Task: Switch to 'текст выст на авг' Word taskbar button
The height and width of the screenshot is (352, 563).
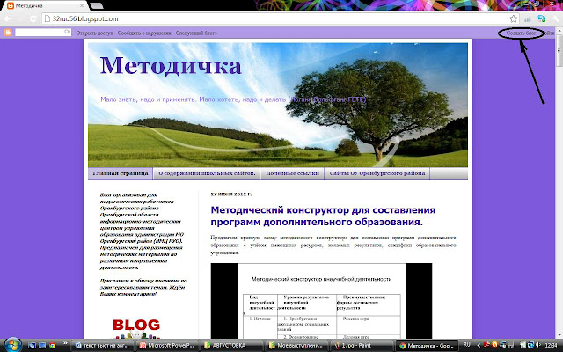Action: tap(104, 346)
